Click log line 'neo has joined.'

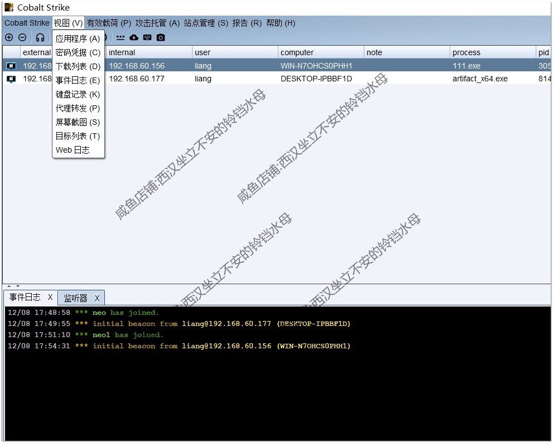tap(83, 313)
